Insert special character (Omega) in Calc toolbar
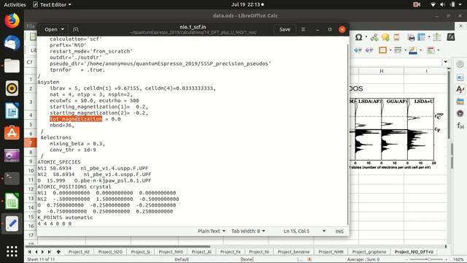Screen dimensions: 467x263 coord(358,37)
